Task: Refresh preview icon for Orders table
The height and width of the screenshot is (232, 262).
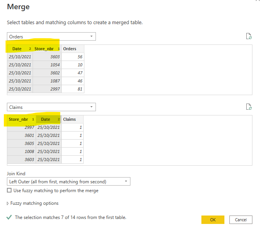Action: [249, 36]
